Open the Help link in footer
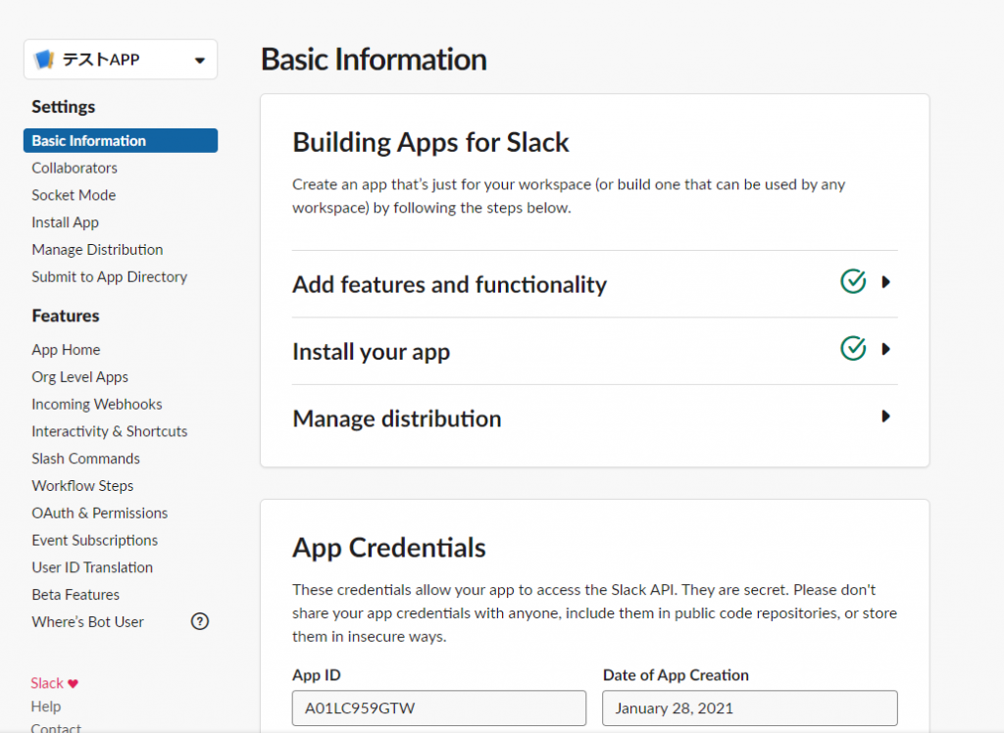The image size is (1004, 733). pos(46,707)
